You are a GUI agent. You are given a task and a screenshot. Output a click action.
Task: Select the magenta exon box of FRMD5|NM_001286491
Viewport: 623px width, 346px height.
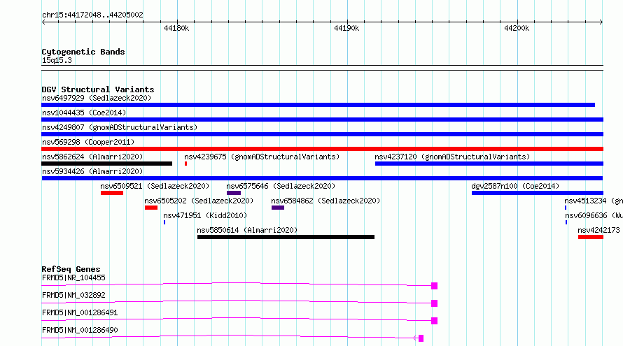pos(434,321)
